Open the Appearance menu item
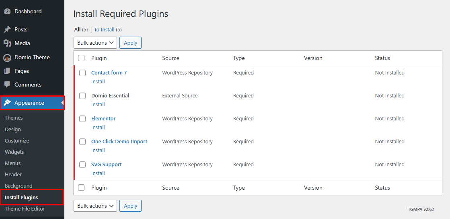 [x=32, y=103]
